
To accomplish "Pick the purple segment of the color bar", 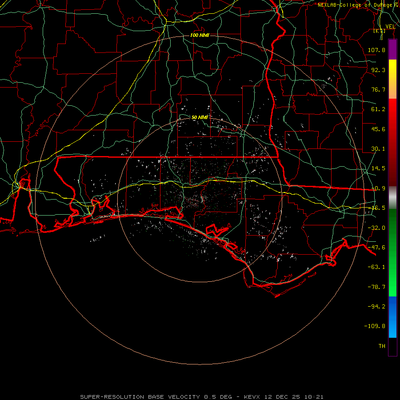I will pos(392,49).
